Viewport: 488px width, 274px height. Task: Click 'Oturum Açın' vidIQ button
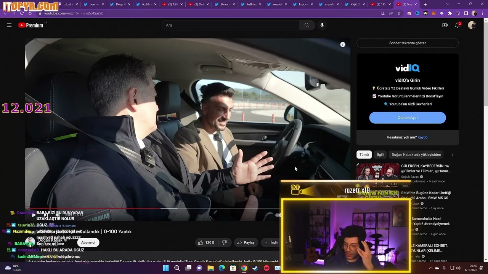[408, 118]
